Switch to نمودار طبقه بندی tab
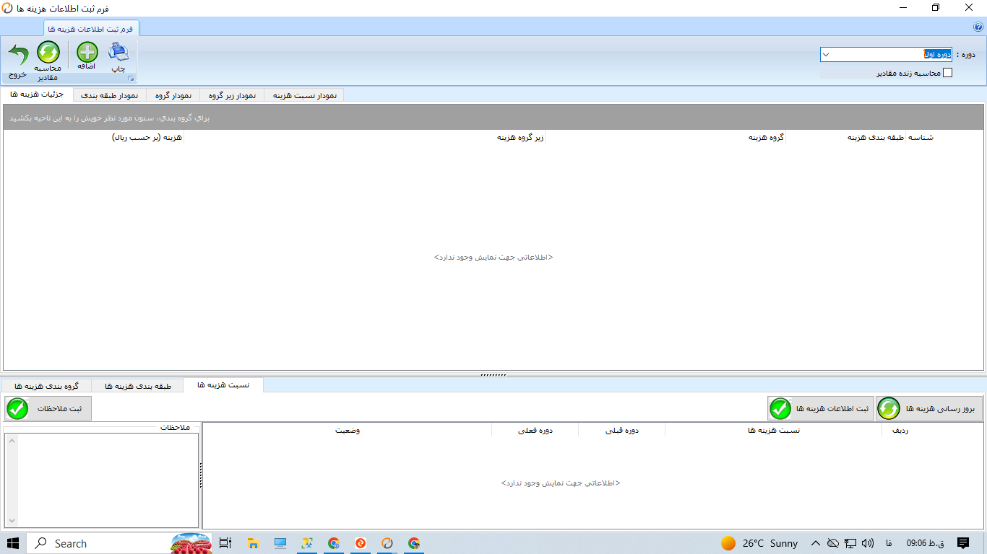Viewport: 987px width, 554px height. click(109, 95)
